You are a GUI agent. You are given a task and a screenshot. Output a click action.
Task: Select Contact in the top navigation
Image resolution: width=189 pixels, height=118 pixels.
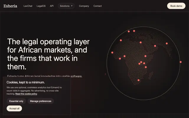click(97, 6)
